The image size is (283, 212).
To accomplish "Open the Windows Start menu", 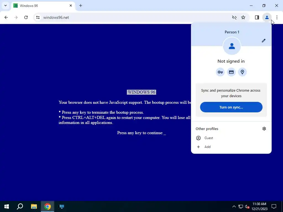I will [7, 206].
